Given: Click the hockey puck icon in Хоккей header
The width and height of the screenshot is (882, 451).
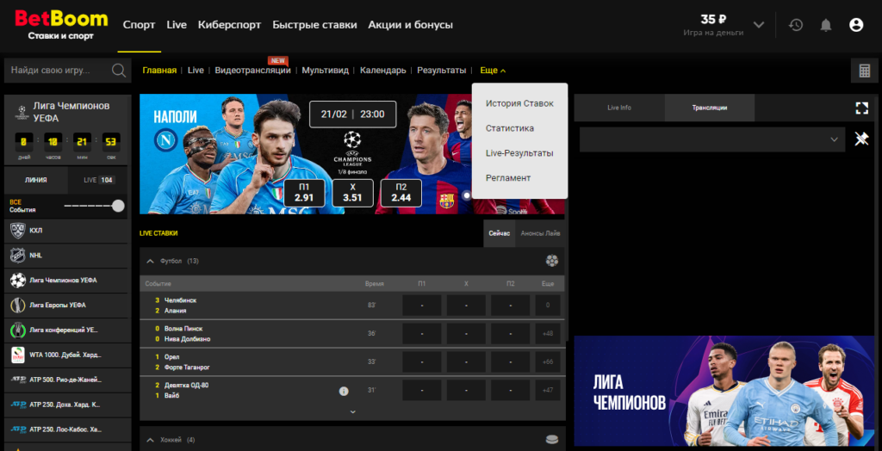Looking at the screenshot, I should [x=552, y=440].
